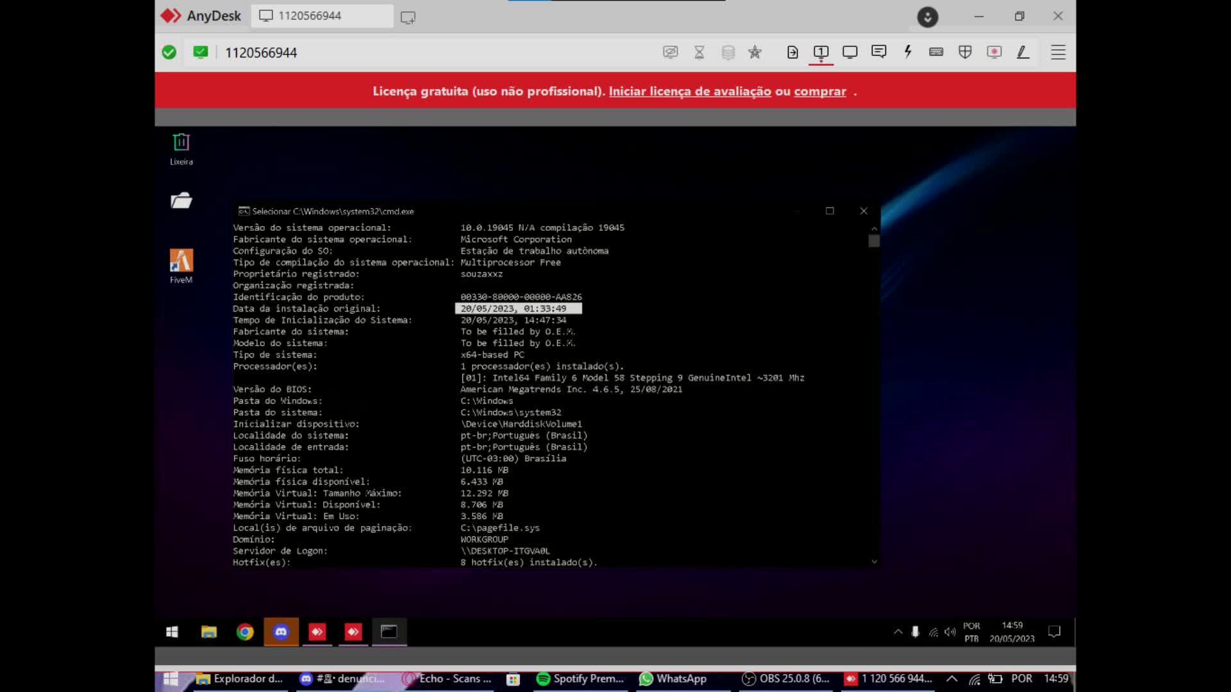Image resolution: width=1231 pixels, height=692 pixels.
Task: Open the AnyDesk chat icon
Action: (x=878, y=52)
